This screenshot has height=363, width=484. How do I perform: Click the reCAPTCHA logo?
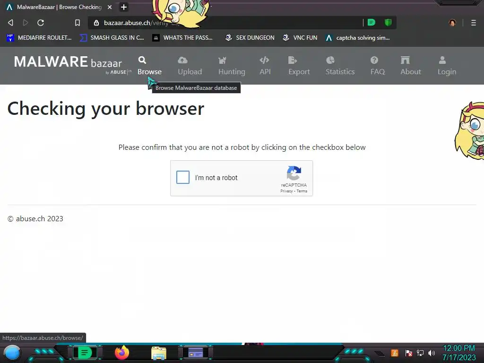[x=294, y=173]
